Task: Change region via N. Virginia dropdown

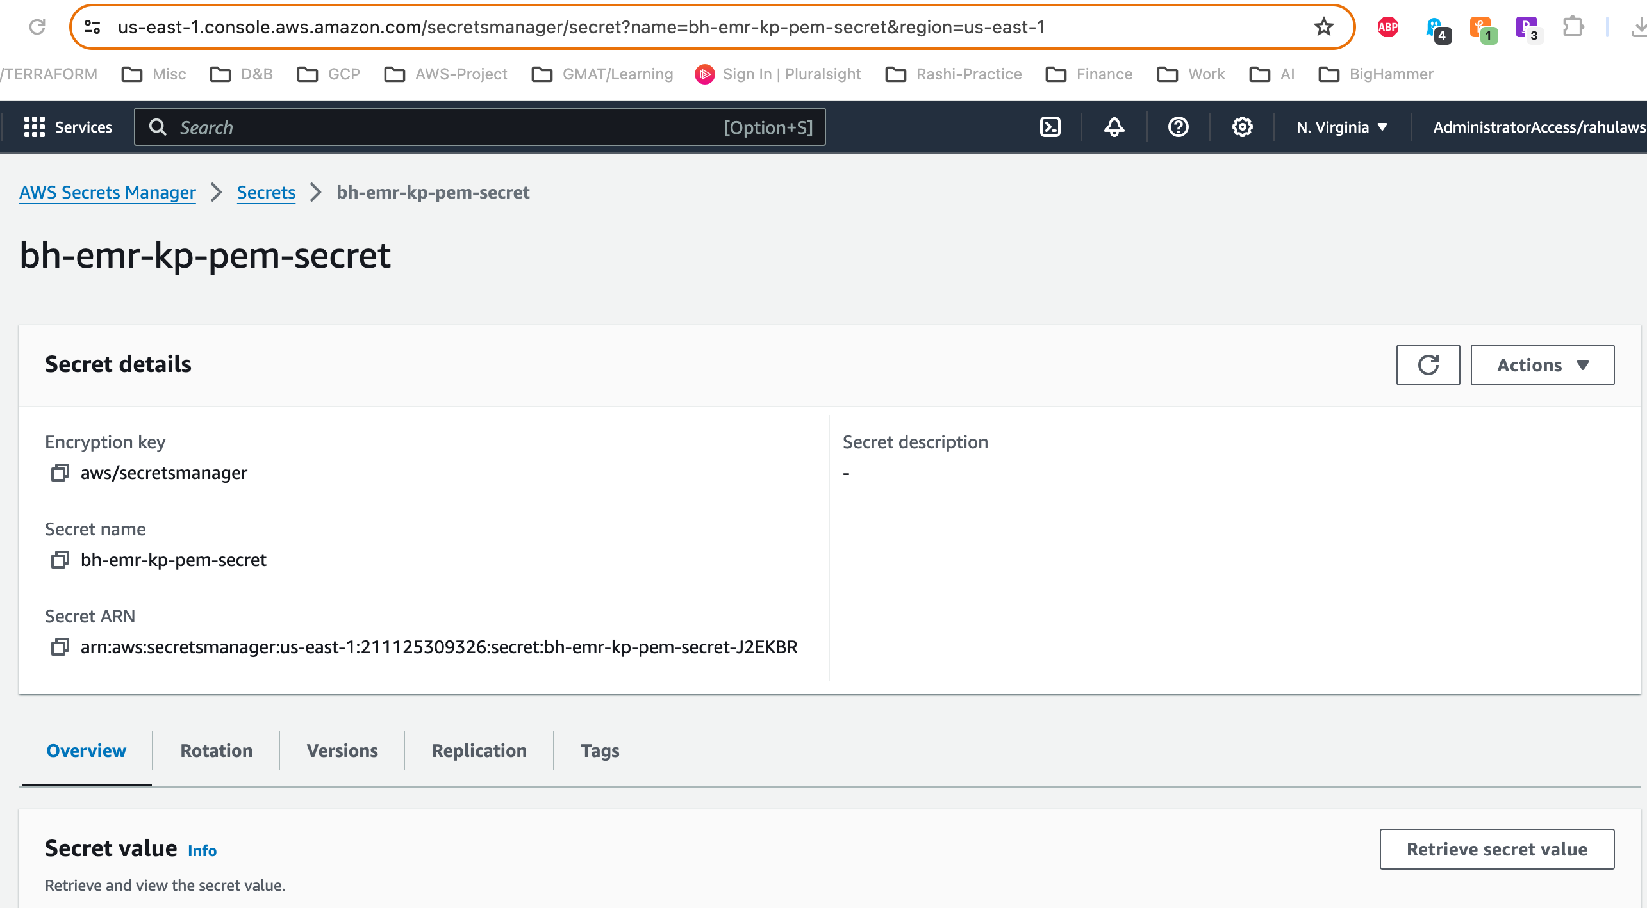Action: (x=1341, y=127)
